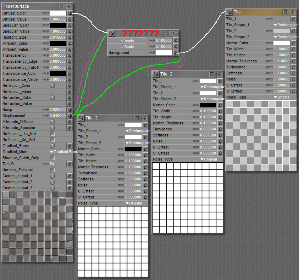Open parameter list button on PoserSurface header
The image size is (299, 280).
click(x=61, y=7)
